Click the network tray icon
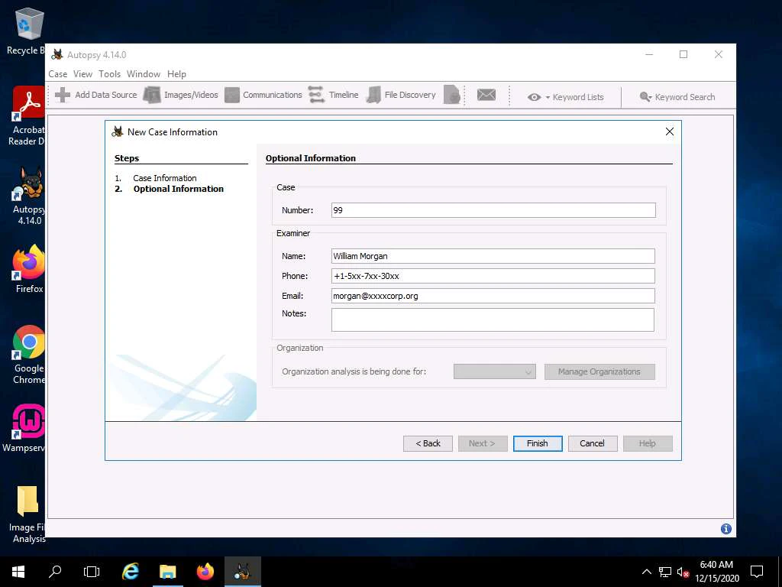Screen dimensions: 782x587 (x=664, y=572)
